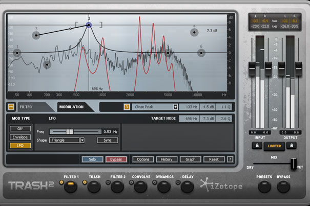Select the gray node 3 at curve start
The image size is (310, 206).
click(36, 35)
